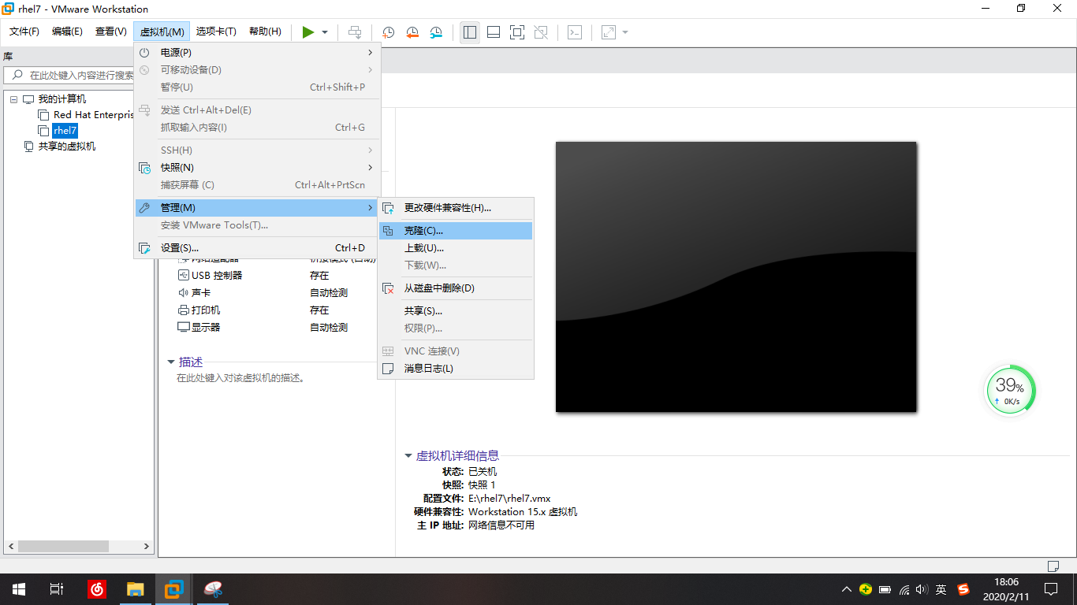Expand the 电源(P) submenu
Viewport: 1077px width, 605px height.
[257, 53]
